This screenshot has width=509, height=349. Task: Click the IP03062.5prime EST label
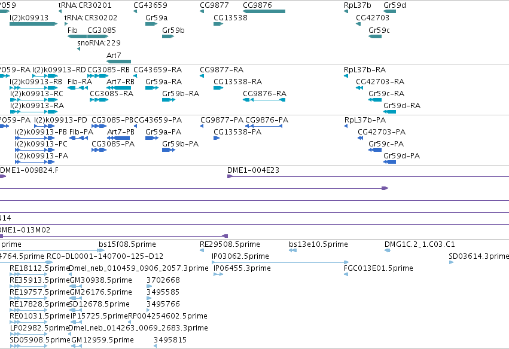pyautogui.click(x=240, y=256)
